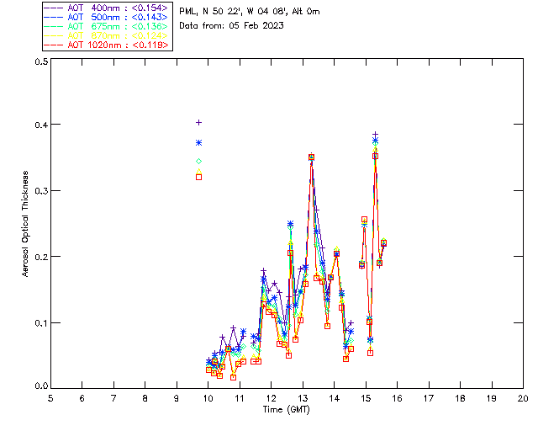Click the AOT 870nm legend entry
This screenshot has height=431, width=538.
pos(107,35)
